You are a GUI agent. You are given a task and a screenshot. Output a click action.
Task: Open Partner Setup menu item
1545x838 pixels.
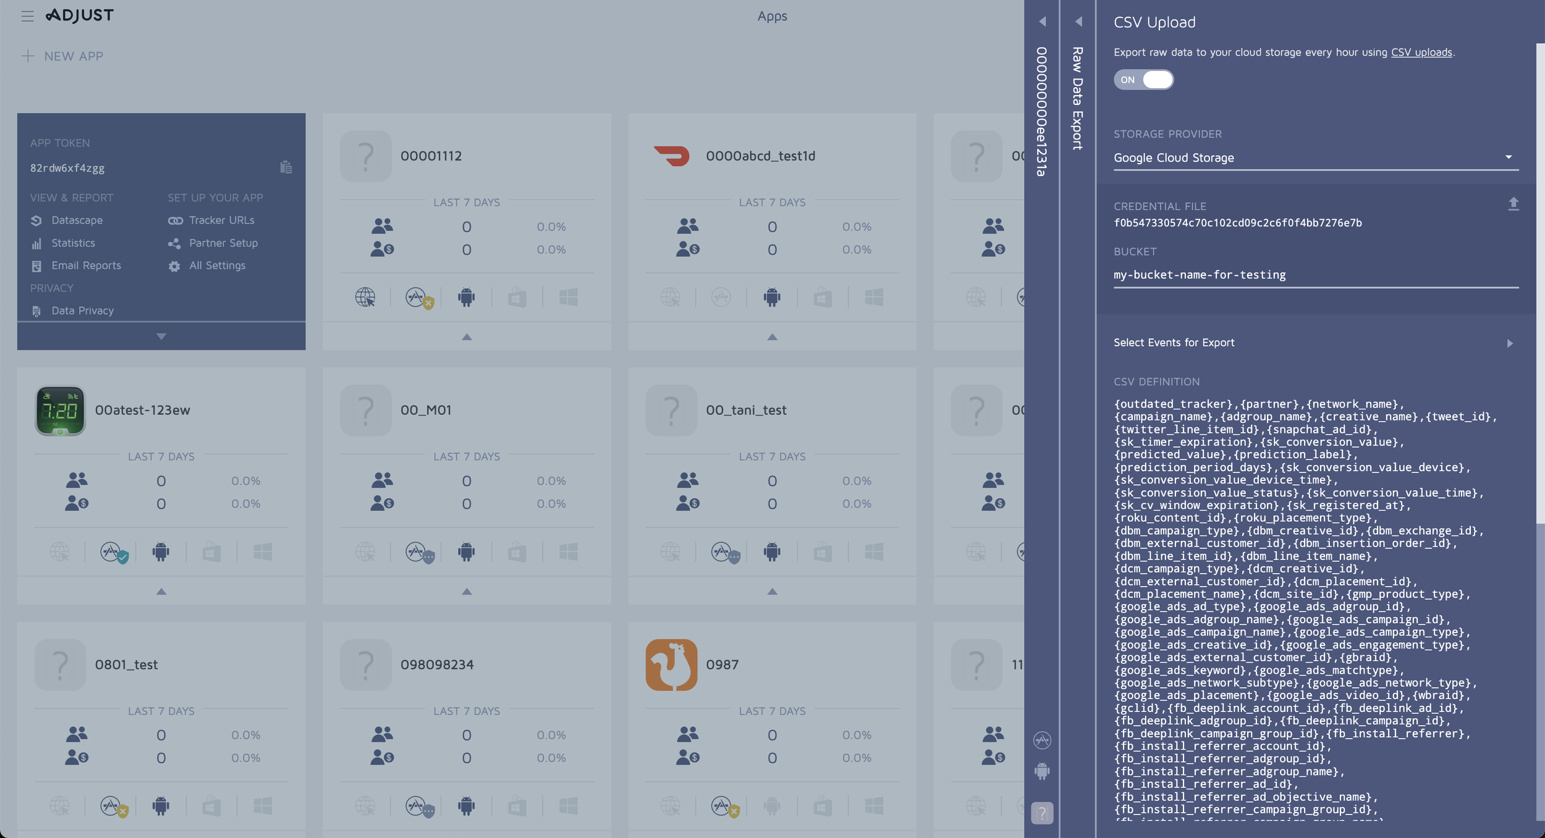223,243
